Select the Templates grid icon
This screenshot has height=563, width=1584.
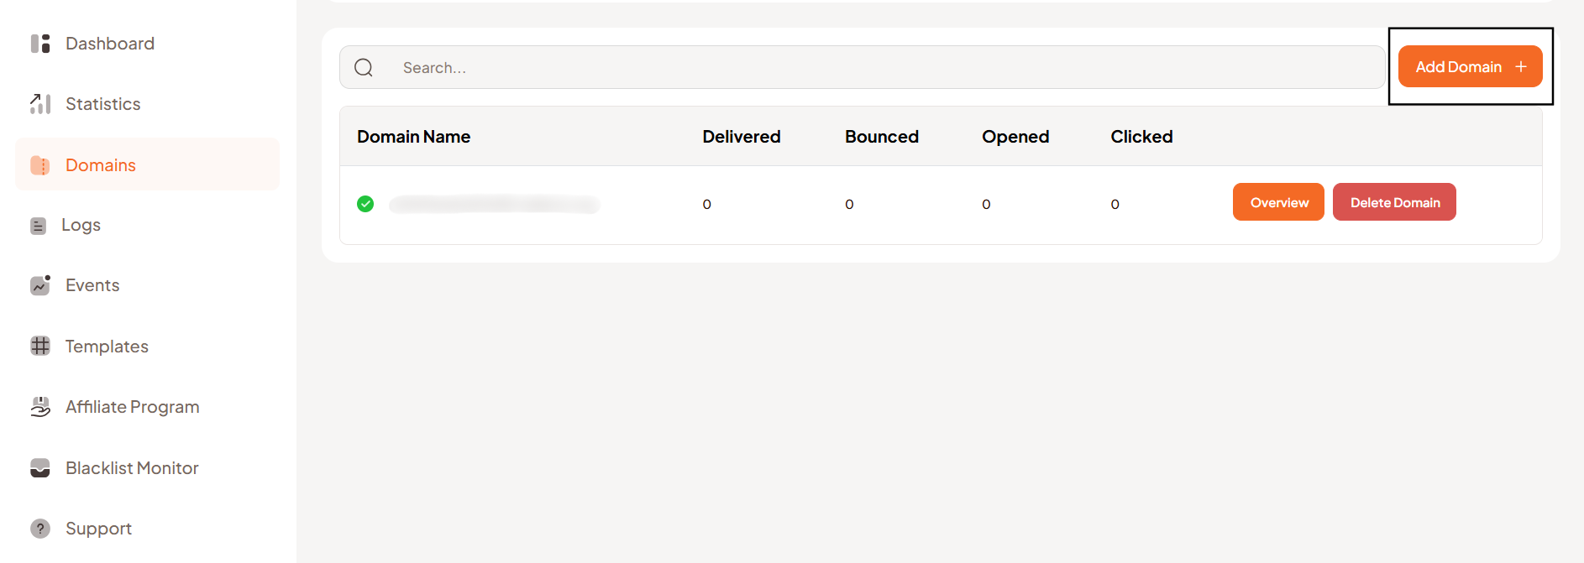click(39, 346)
